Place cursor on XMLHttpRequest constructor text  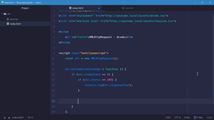[x=102, y=59]
